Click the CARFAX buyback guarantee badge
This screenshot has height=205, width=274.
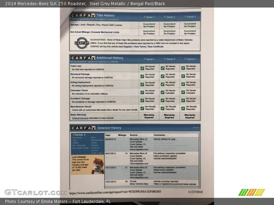(82, 43)
